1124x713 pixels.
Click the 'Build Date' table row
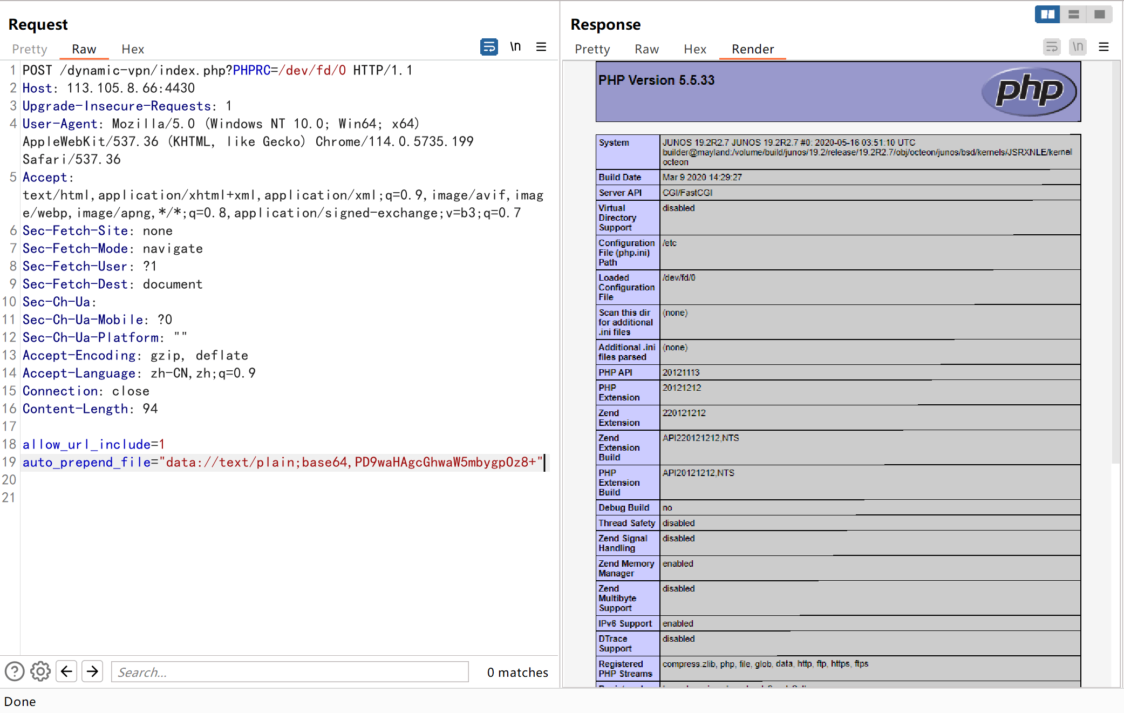(838, 177)
